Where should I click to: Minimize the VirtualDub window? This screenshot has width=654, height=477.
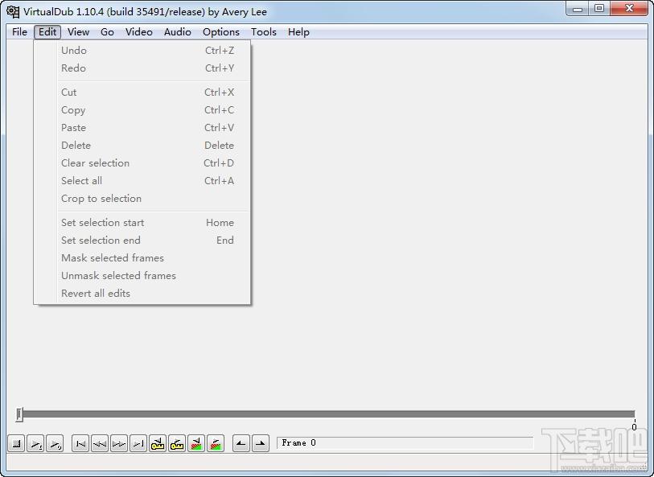578,8
